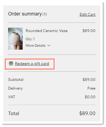Image resolution: width=106 pixels, height=127 pixels.
Task: Click the gift box icon
Action: [11, 63]
